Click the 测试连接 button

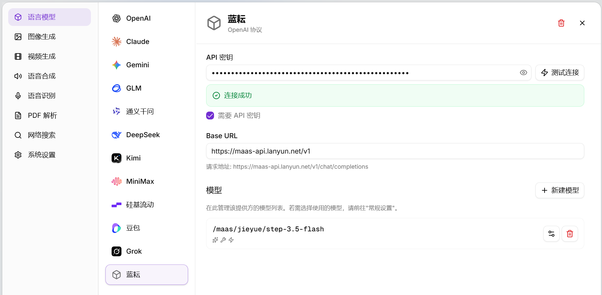point(560,73)
